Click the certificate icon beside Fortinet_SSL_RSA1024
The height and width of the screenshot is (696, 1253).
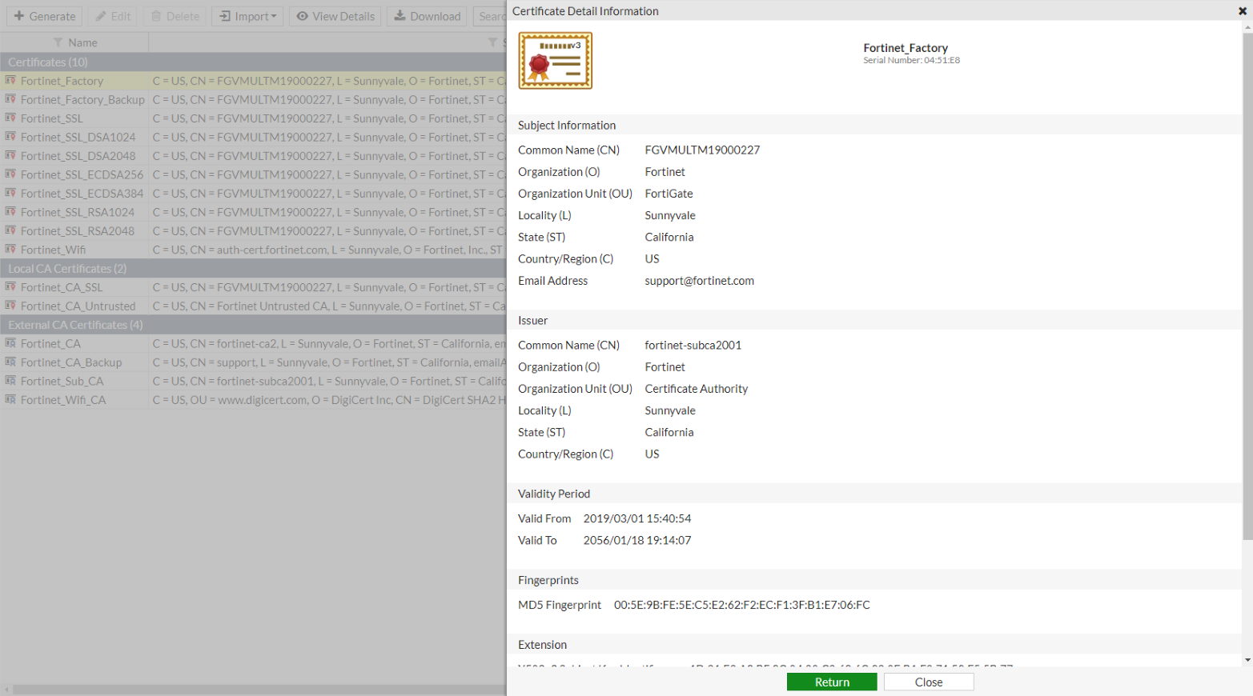point(10,211)
